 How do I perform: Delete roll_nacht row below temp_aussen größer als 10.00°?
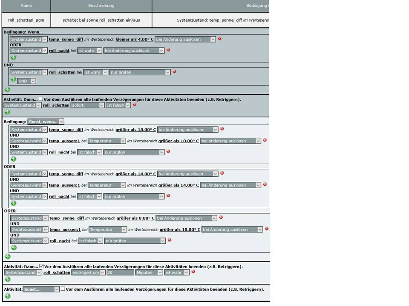point(168,151)
